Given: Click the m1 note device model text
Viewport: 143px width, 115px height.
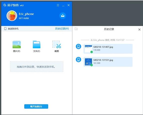Looking at the screenshot, I should point(24,18).
